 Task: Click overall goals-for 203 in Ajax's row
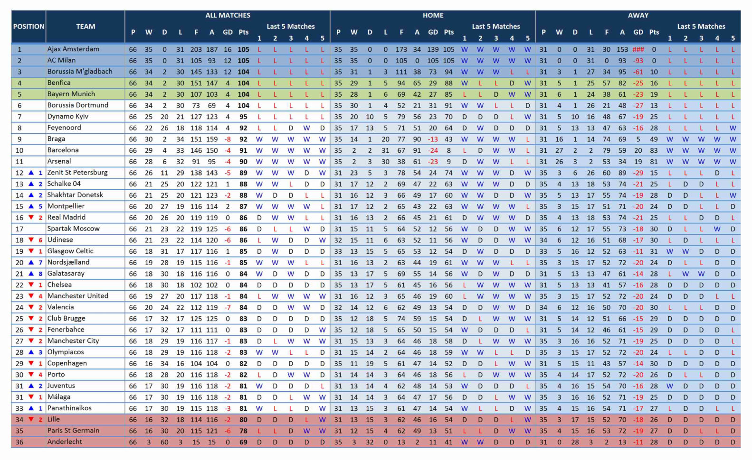coord(196,49)
